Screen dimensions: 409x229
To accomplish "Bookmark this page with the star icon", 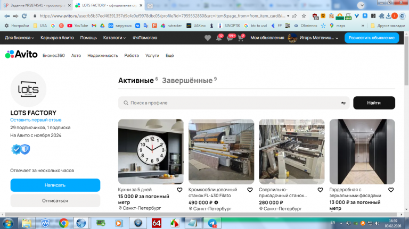I will [x=304, y=16].
